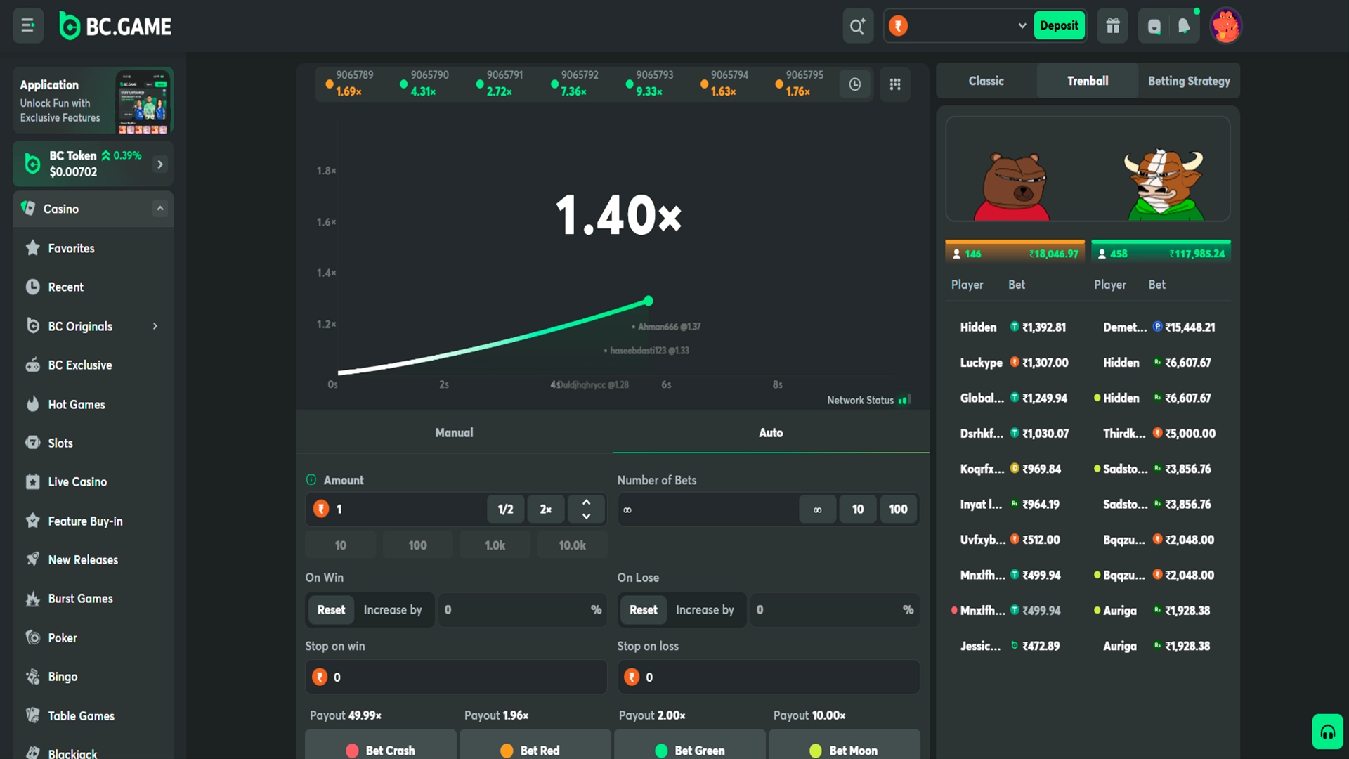Open the bet history clock icon

coord(854,84)
